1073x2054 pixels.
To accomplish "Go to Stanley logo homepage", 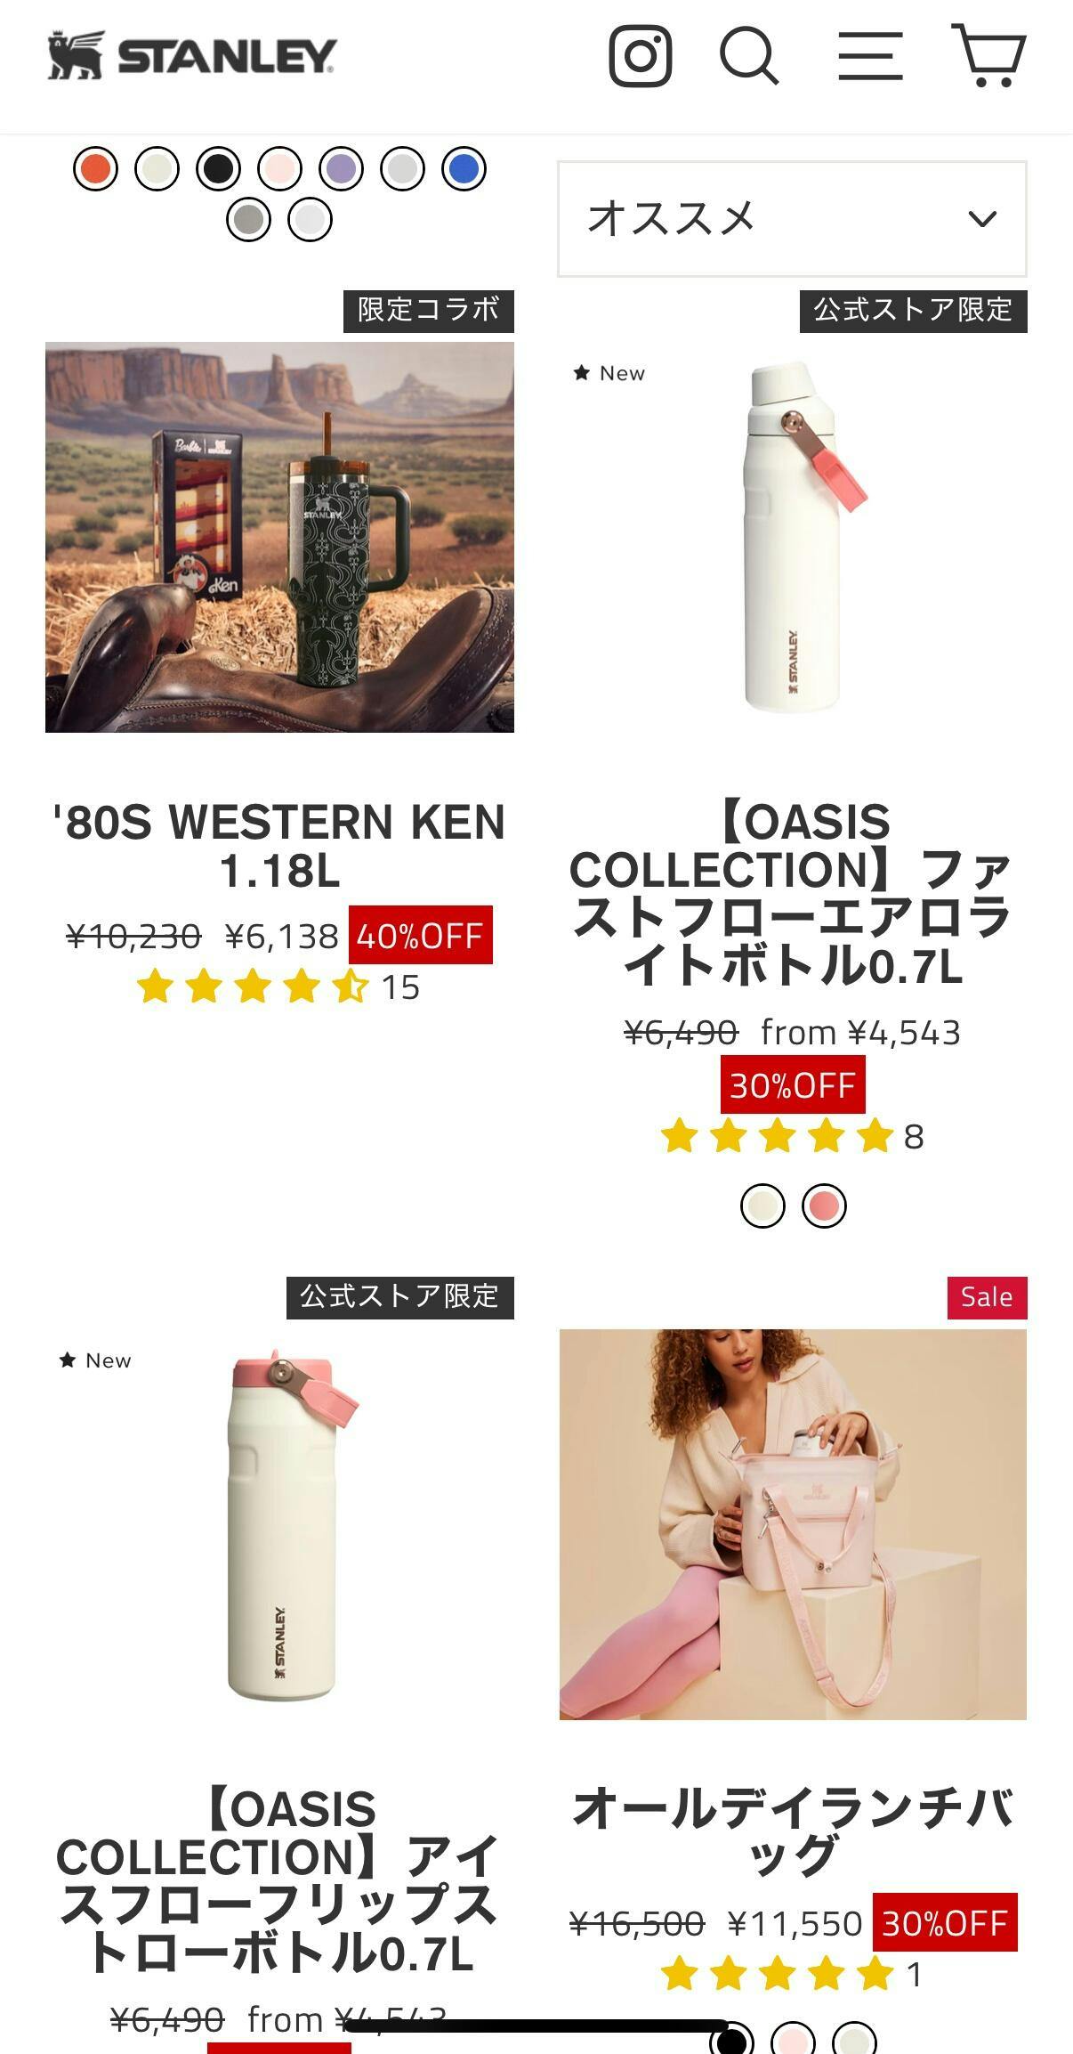I will click(x=192, y=55).
